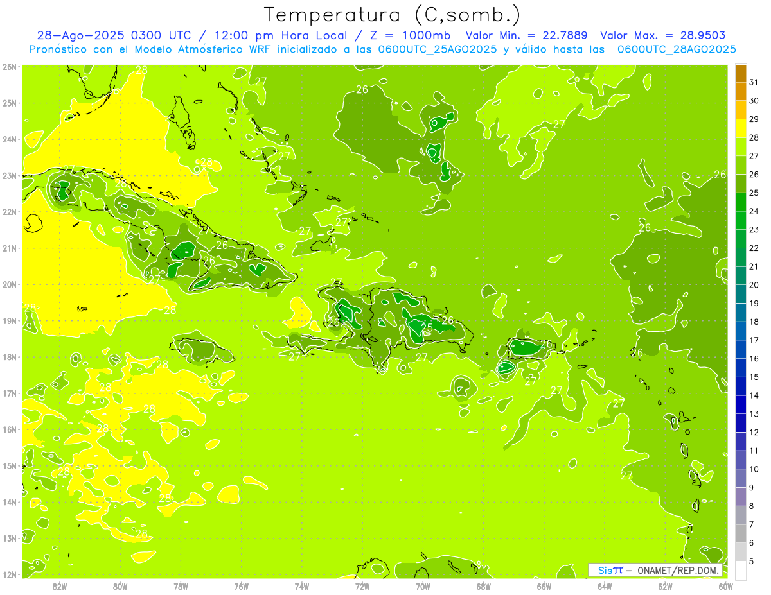Click the longitude axis label '72W'
The height and width of the screenshot is (595, 771).
point(362,586)
